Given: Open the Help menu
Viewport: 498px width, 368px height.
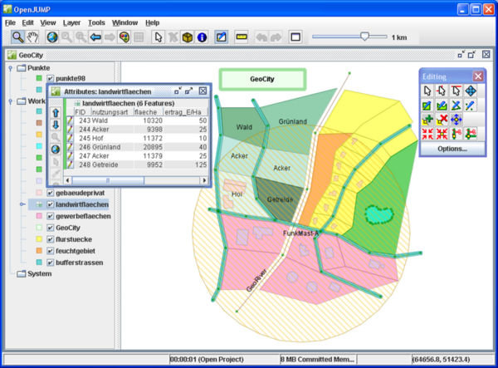Looking at the screenshot, I should (x=152, y=22).
